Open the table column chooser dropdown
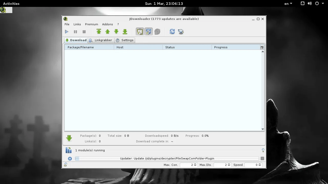Screen dimensions: 328x184 [x=262, y=47]
